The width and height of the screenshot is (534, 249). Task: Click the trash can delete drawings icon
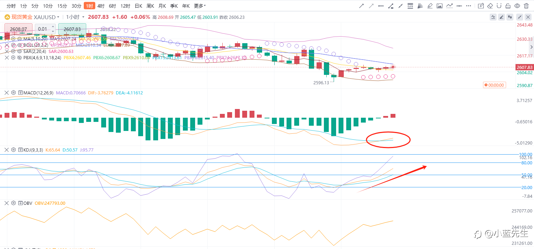526,6
